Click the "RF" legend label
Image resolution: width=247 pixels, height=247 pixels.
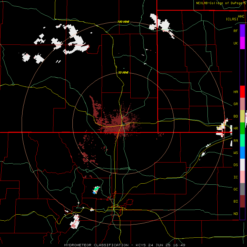tap(235, 31)
